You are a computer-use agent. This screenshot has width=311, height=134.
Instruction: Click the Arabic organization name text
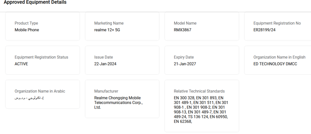tap(29, 98)
